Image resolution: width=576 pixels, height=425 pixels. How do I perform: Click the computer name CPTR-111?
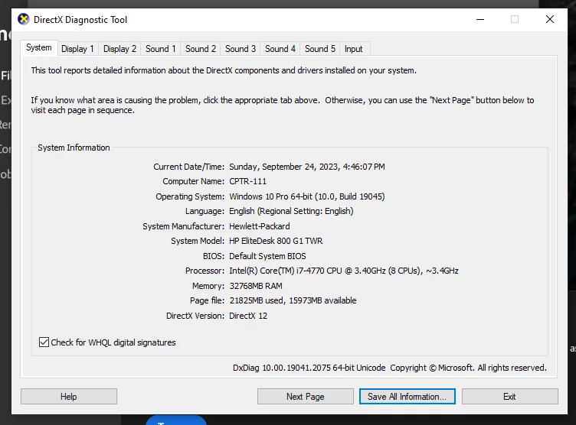tap(248, 181)
